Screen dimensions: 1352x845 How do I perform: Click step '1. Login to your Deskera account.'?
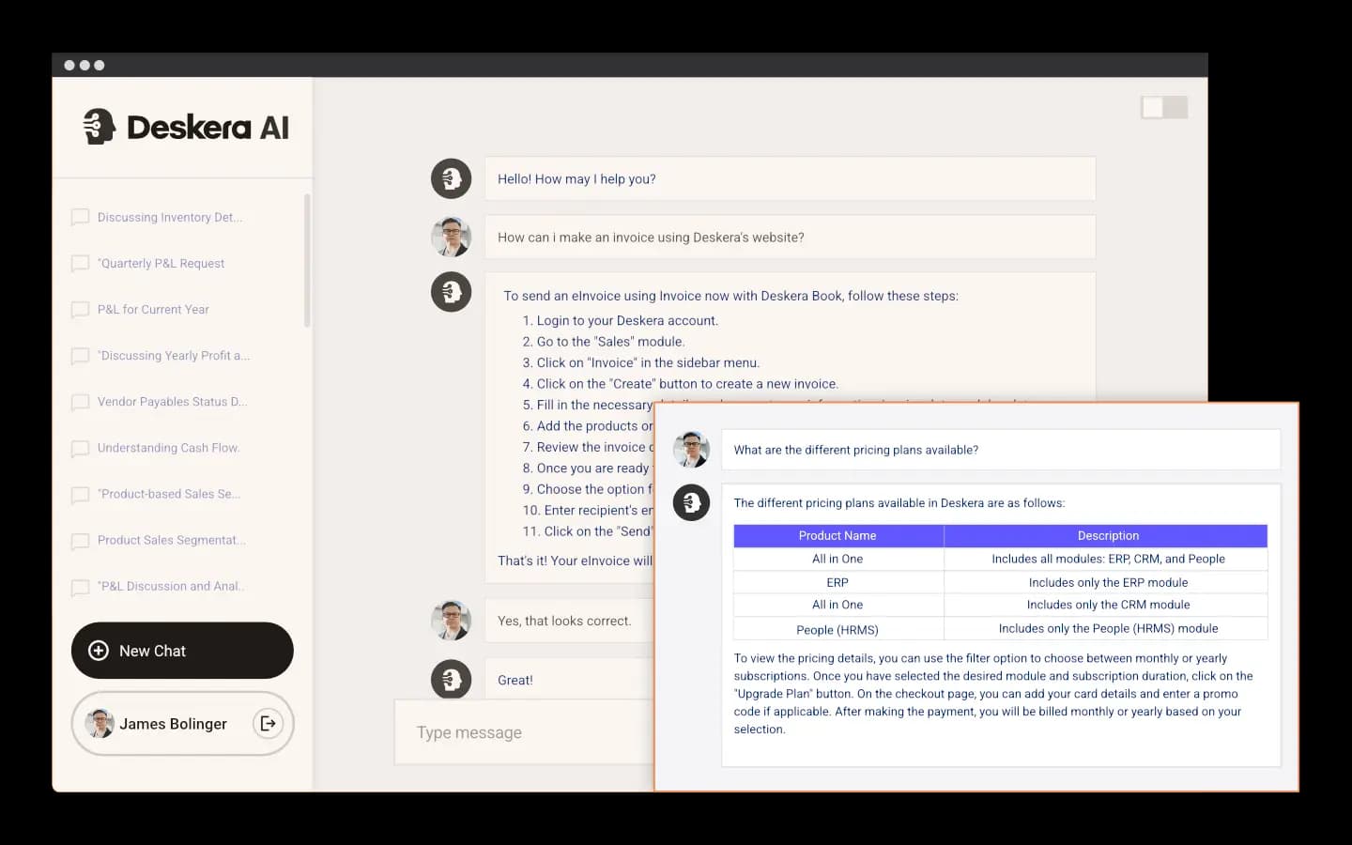[621, 320]
